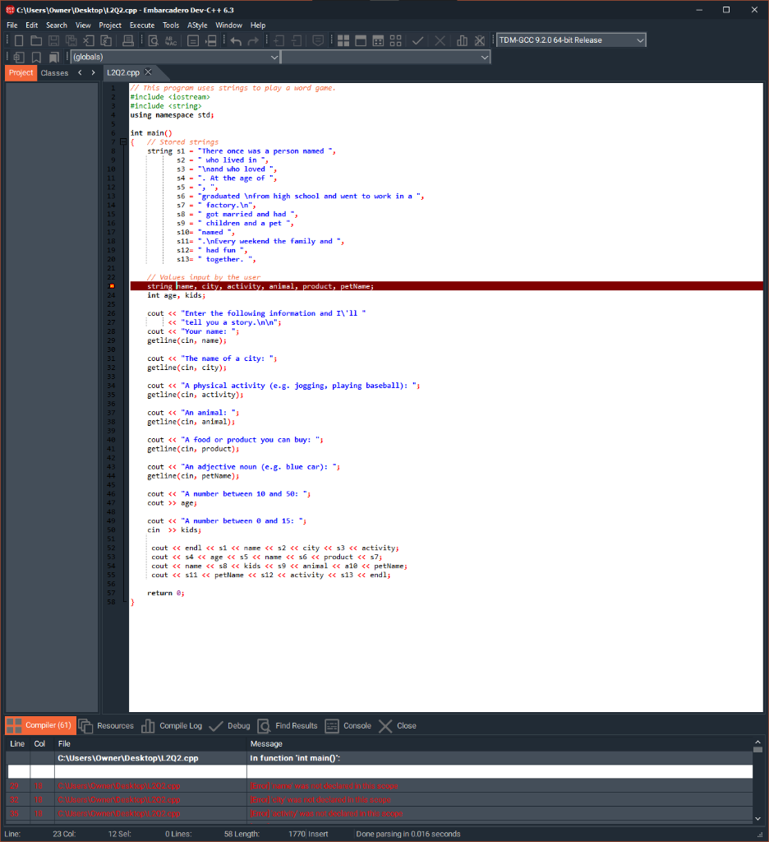Image resolution: width=769 pixels, height=842 pixels.
Task: Check syntax with the checkmark icon
Action: click(418, 39)
